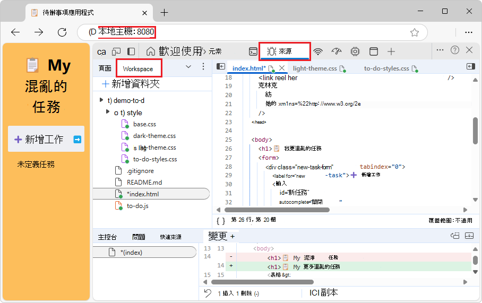
Task: Switch to the 頁面 Page tab
Action: pyautogui.click(x=105, y=68)
